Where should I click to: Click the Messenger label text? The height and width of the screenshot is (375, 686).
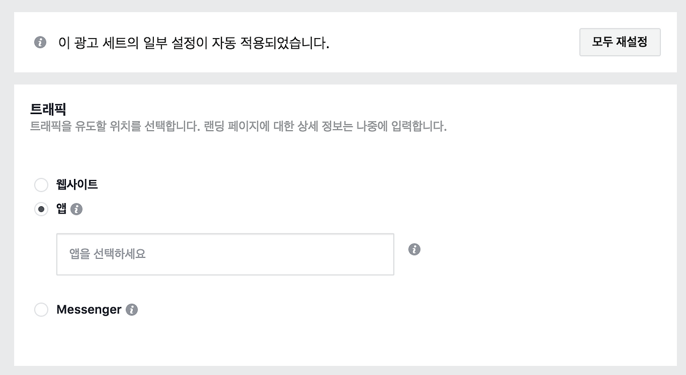click(88, 310)
